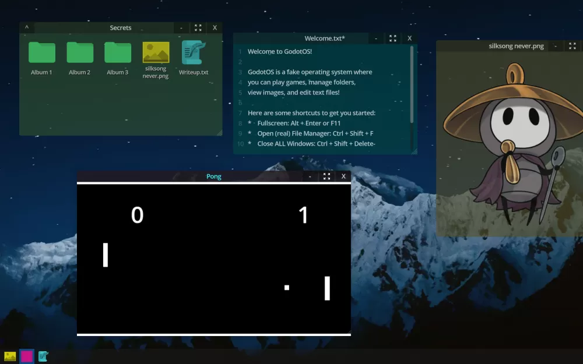Click the 'Open (real) File Manager' shortcut line

coord(311,133)
